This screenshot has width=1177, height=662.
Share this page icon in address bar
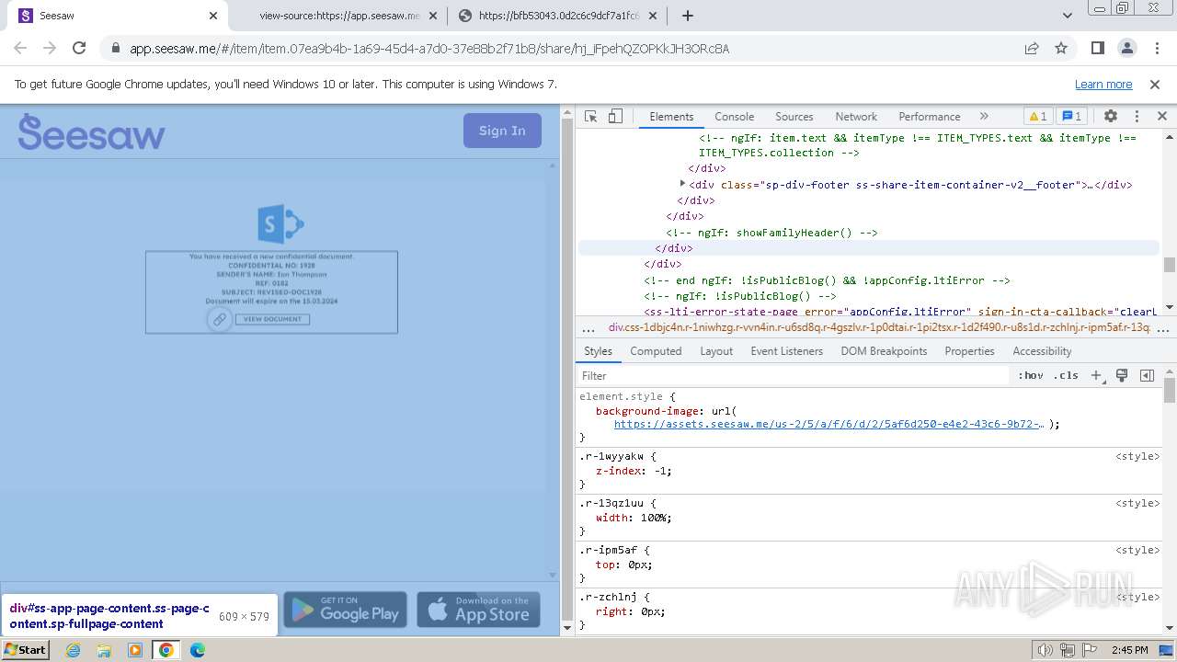click(x=1032, y=48)
